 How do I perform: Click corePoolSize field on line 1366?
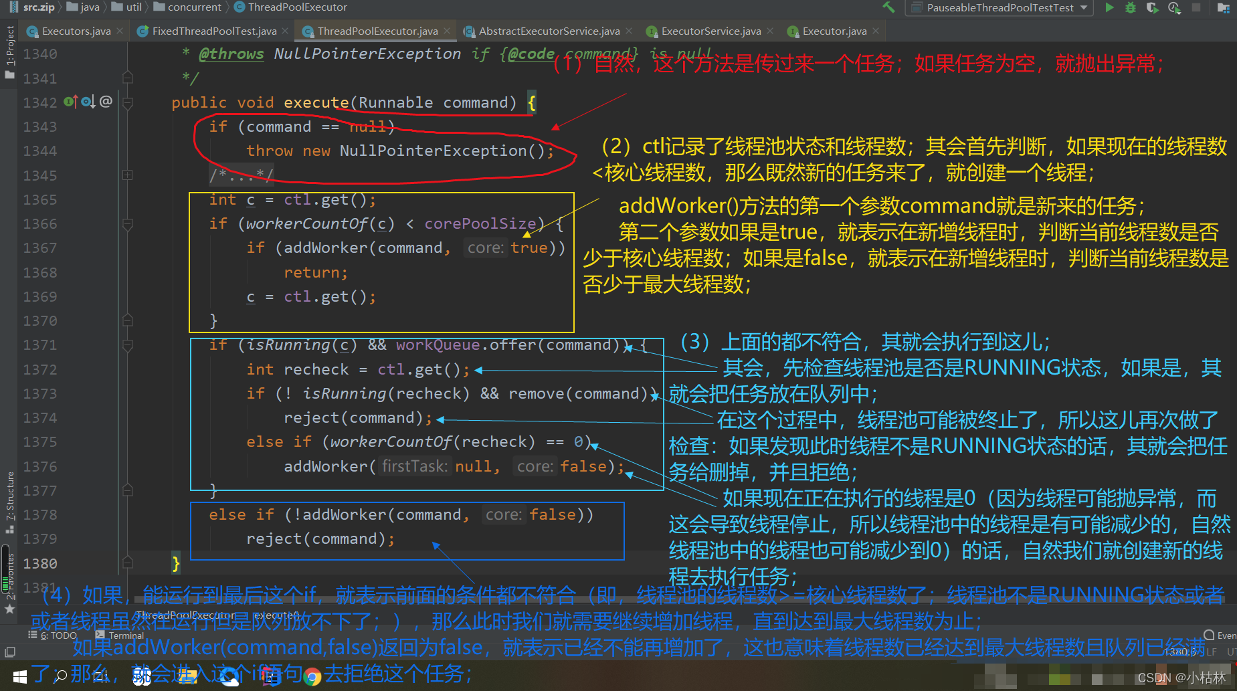click(480, 223)
